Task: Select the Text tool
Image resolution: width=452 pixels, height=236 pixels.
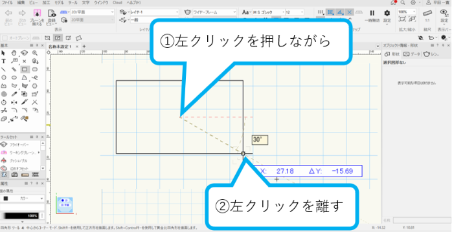Action: [x=3, y=61]
